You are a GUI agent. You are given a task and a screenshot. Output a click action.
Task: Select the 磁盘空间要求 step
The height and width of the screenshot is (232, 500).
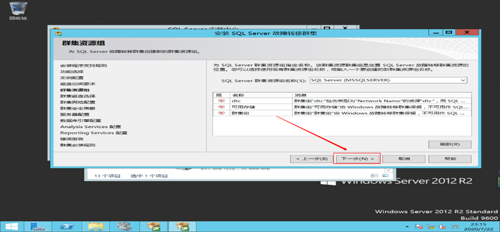pyautogui.click(x=78, y=84)
